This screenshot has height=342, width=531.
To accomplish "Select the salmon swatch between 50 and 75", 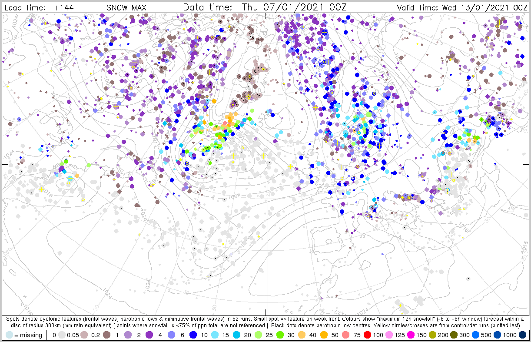I will tap(345, 335).
